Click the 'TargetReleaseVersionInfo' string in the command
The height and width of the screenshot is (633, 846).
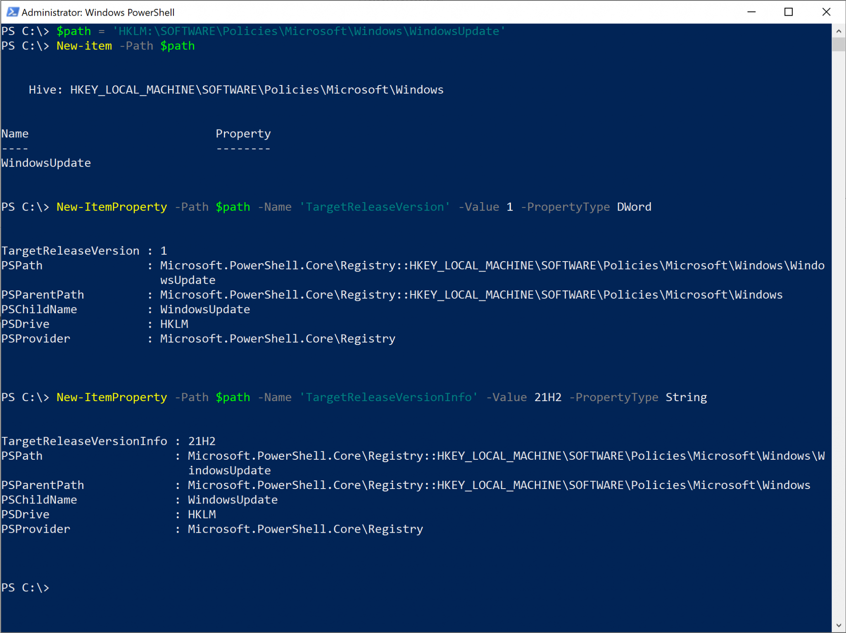click(388, 397)
